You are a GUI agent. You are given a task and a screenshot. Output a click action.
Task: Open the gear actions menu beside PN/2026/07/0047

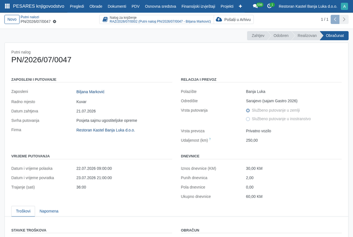point(54,22)
